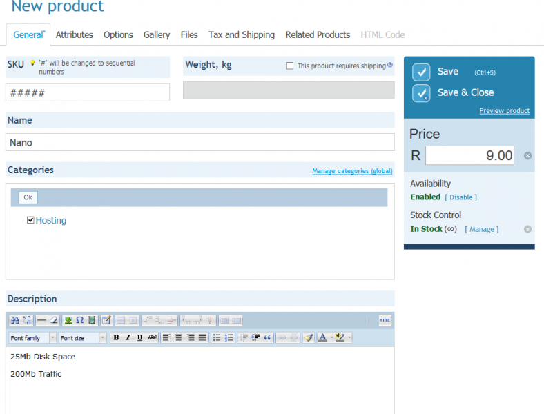The height and width of the screenshot is (414, 544).
Task: Click the Disable availability link
Action: 461,197
